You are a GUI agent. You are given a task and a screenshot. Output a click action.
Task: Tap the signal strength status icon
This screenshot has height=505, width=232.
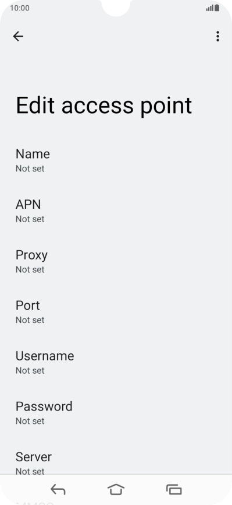coord(210,8)
